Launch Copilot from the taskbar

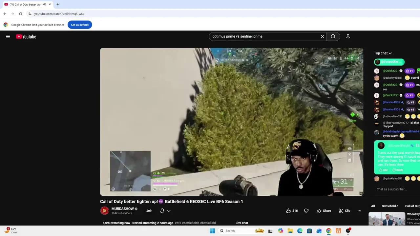(281, 231)
